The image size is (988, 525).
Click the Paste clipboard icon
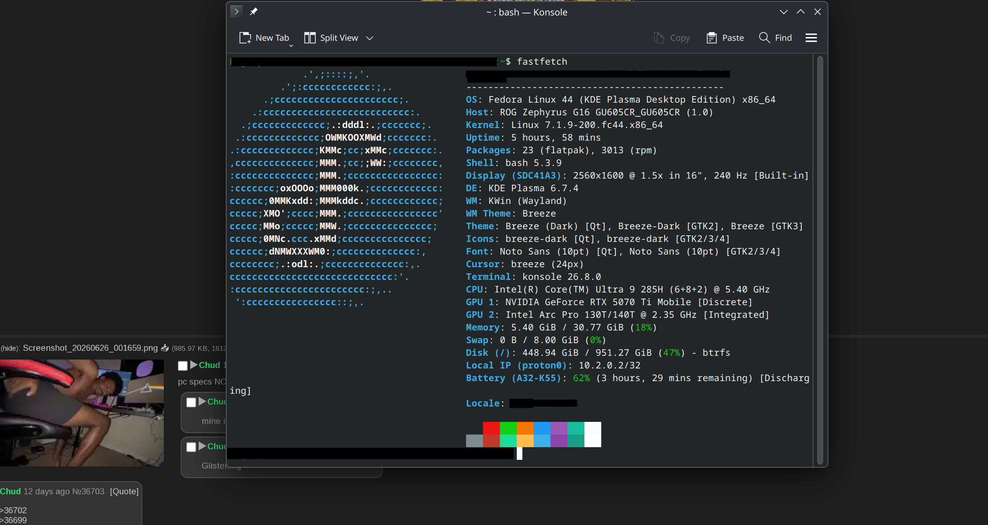[x=712, y=38]
